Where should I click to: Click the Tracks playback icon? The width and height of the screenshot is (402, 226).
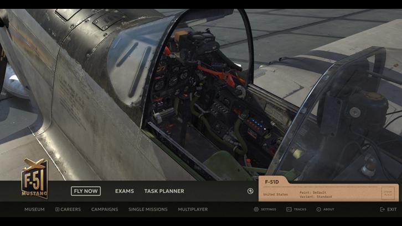[x=289, y=209]
